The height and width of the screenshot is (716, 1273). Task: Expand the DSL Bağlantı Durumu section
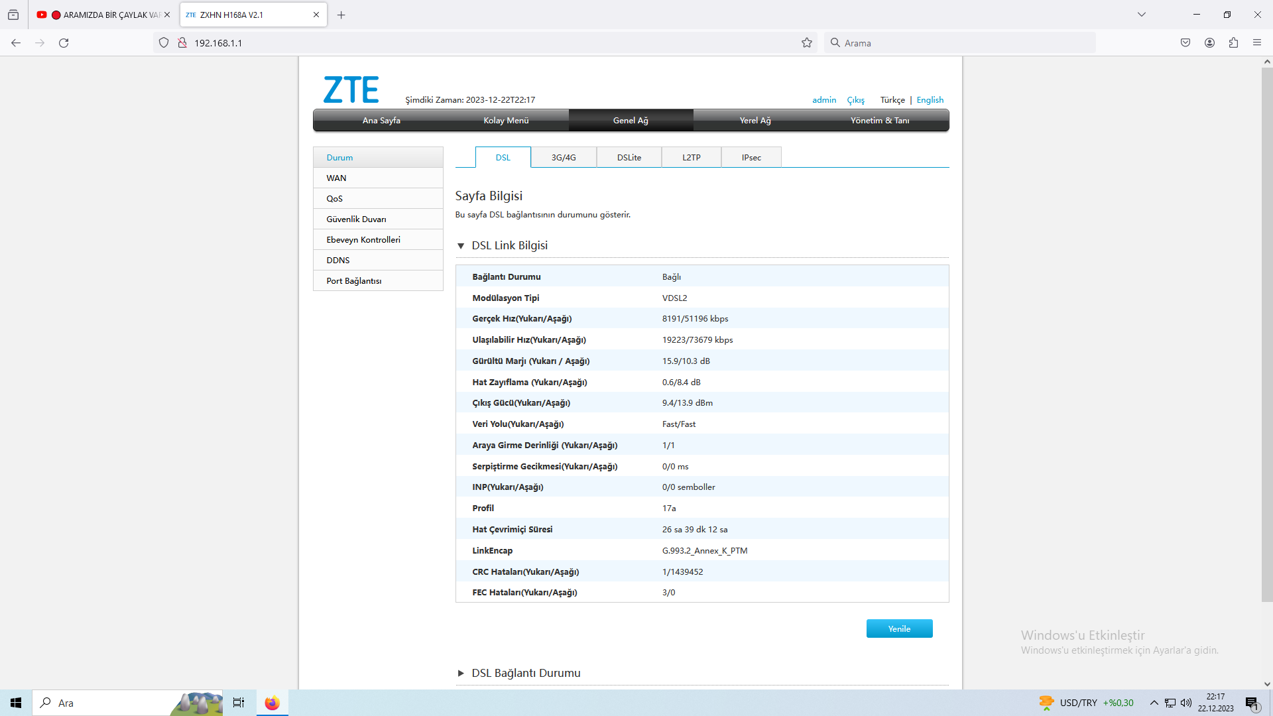pyautogui.click(x=461, y=674)
